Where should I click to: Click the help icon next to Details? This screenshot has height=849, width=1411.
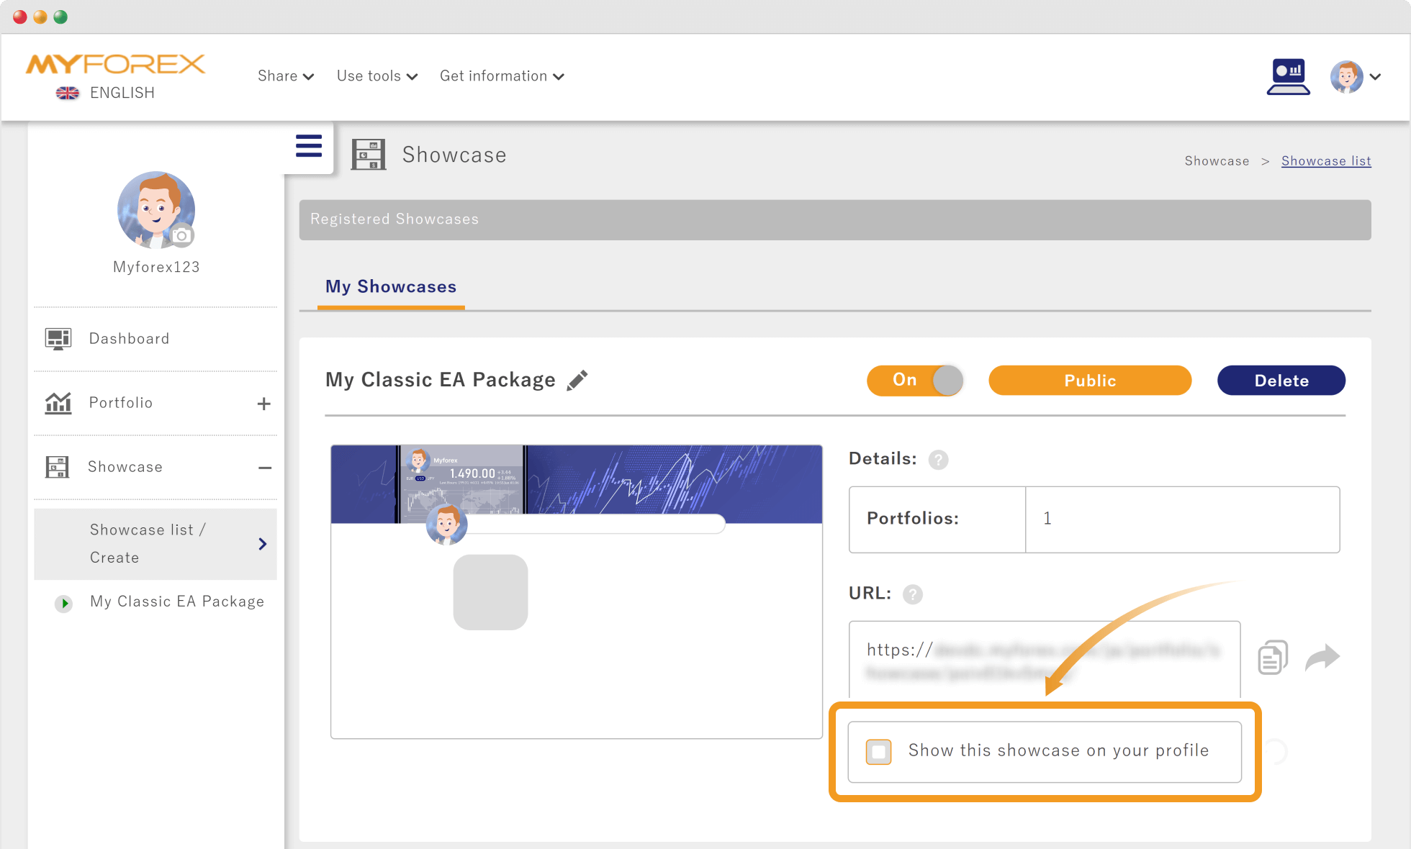(938, 459)
